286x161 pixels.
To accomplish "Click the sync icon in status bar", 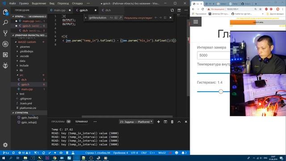I will (x=13, y=153).
